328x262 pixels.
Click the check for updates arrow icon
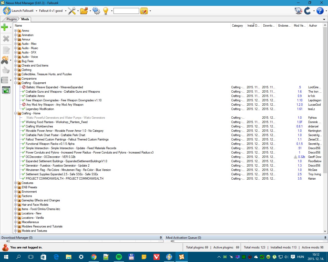coord(307,11)
